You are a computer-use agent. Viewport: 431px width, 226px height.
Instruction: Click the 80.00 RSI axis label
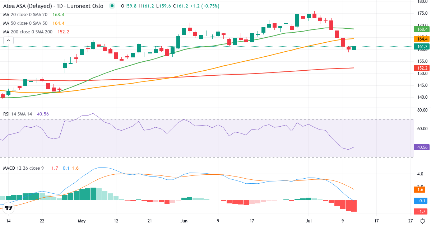pos(423,110)
